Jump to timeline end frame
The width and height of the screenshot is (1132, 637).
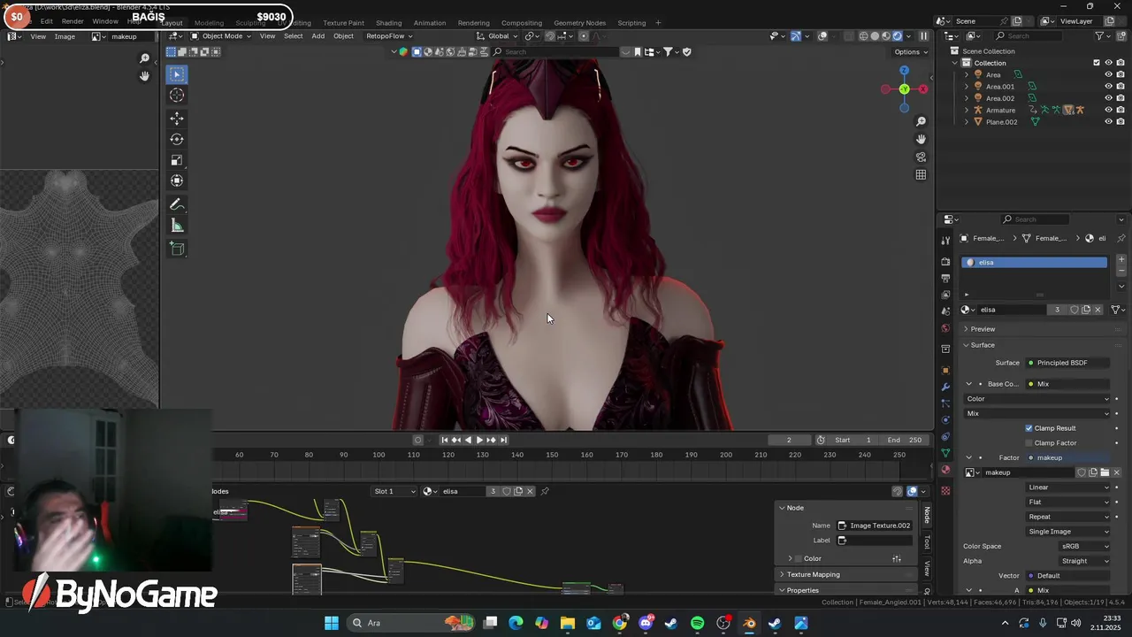point(503,440)
